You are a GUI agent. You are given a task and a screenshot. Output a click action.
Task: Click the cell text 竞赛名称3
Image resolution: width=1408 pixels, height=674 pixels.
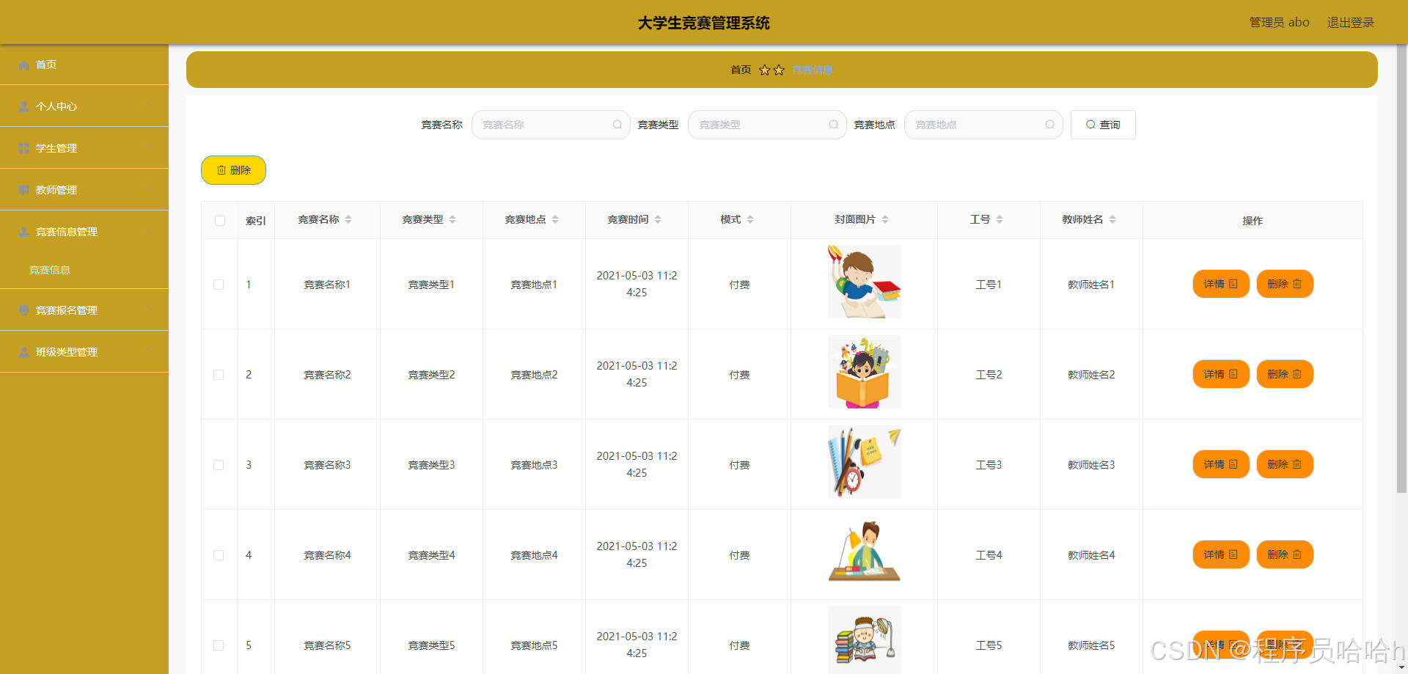tap(327, 465)
